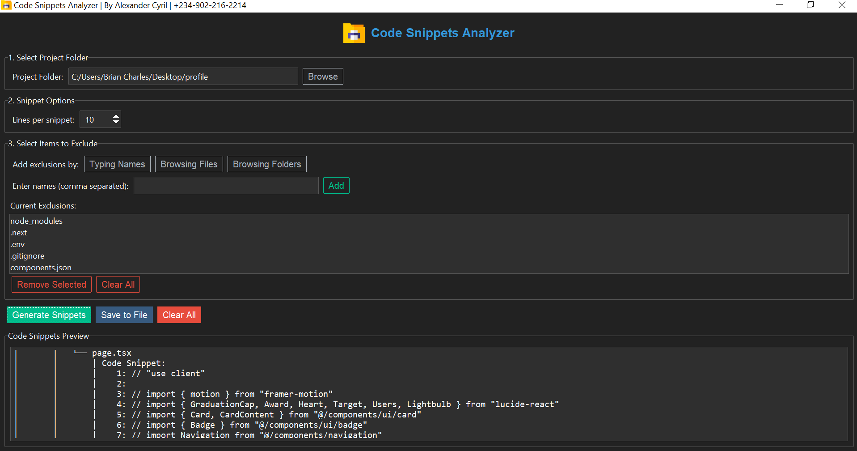
Task: Focus the Project Folder path field
Action: coord(183,77)
